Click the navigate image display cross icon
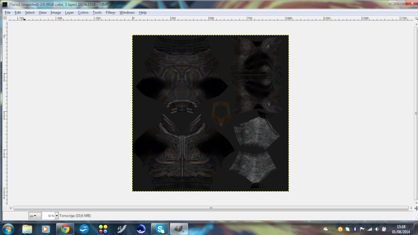 (416, 208)
